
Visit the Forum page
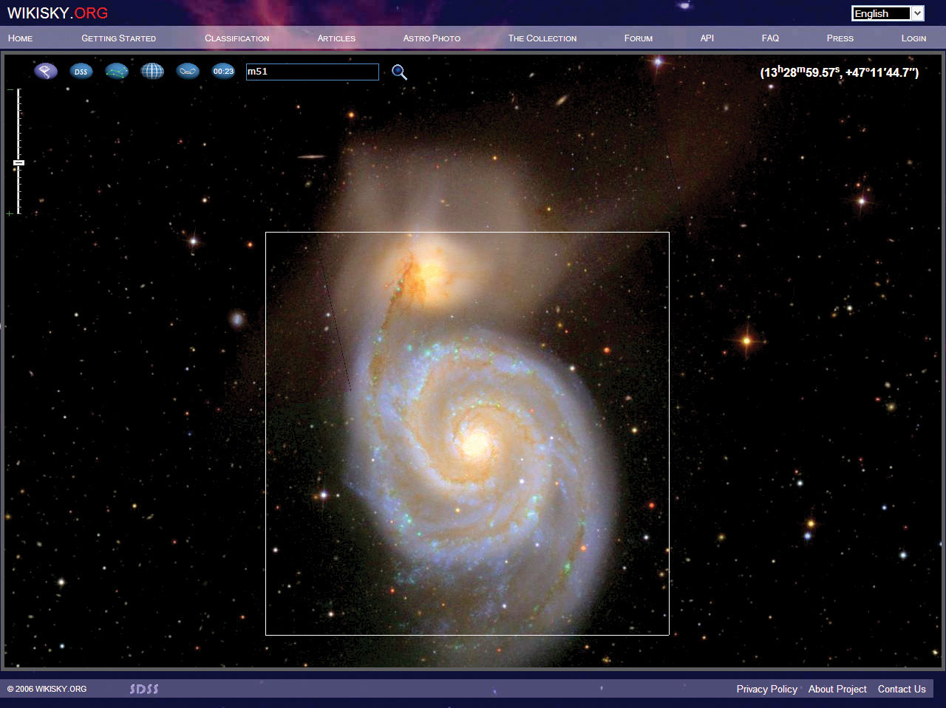[x=638, y=38]
